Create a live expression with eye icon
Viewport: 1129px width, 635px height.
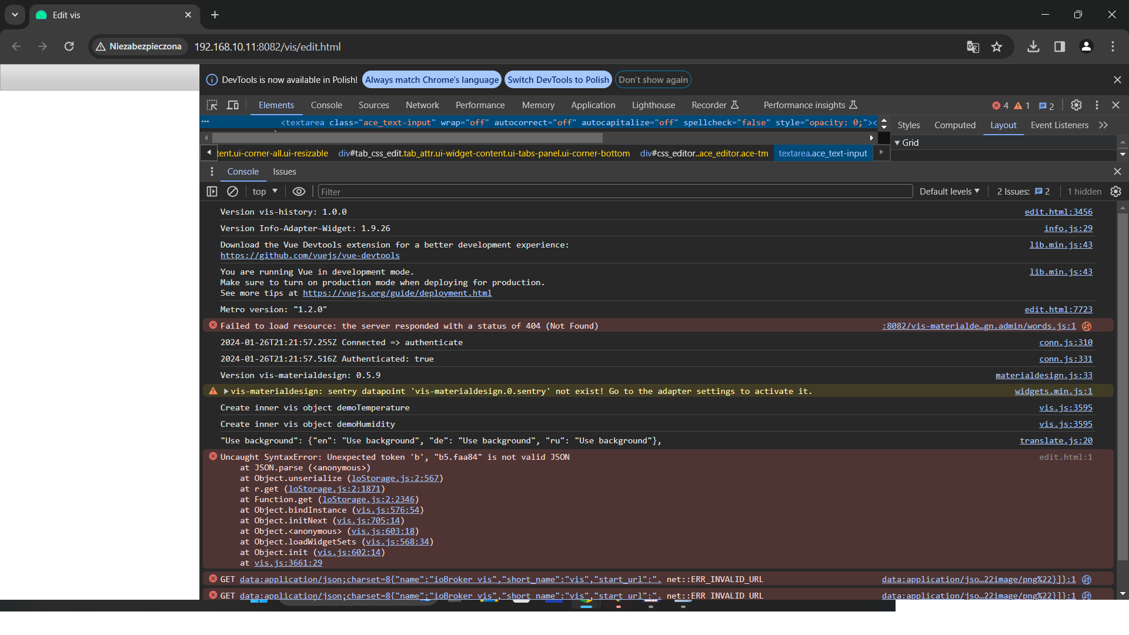coord(299,192)
